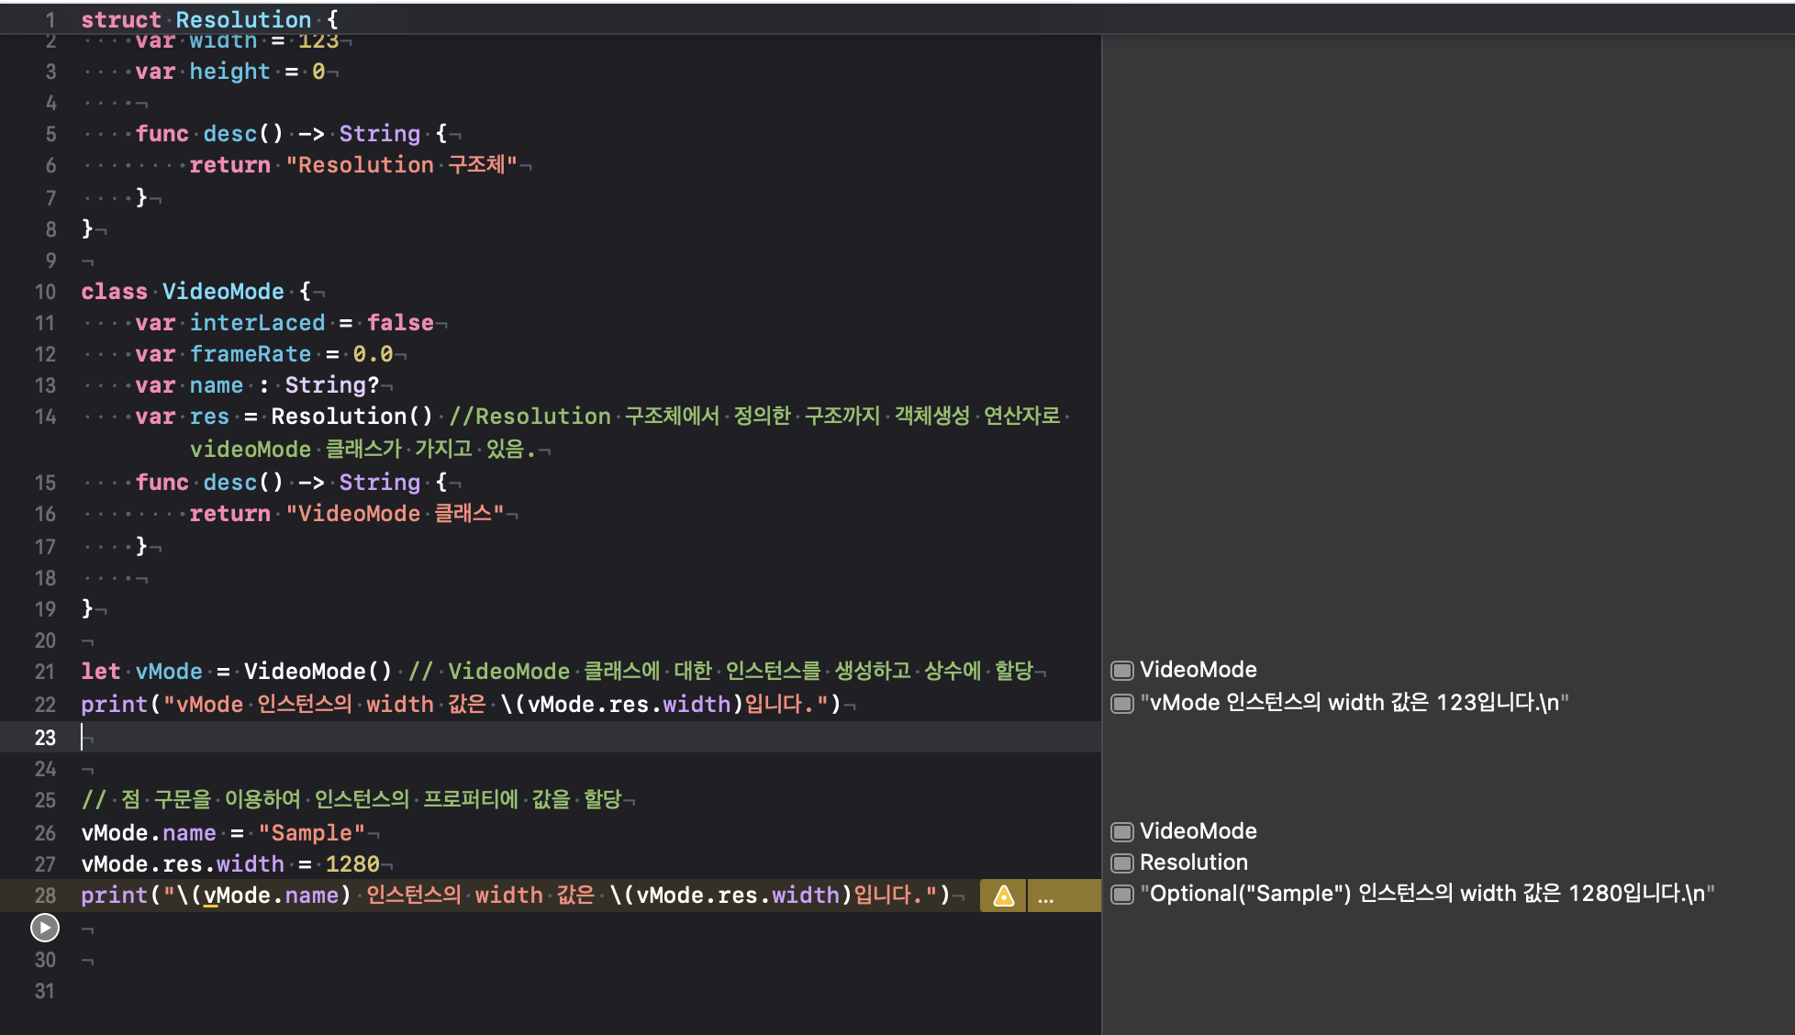
Task: Open Quick Look for the Optional("Sample") result
Action: point(1121,894)
